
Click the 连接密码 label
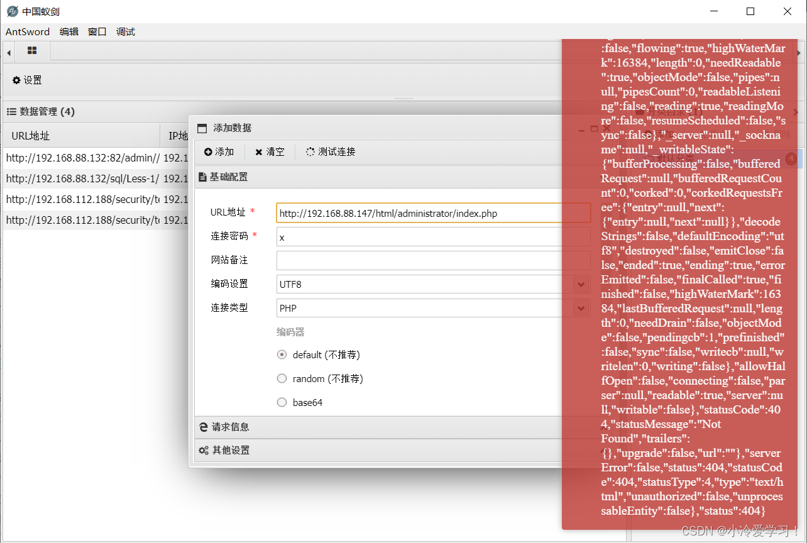229,236
